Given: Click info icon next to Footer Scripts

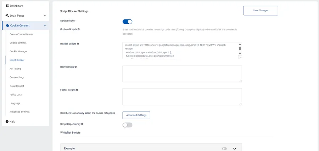Looking at the screenshot, I should 77,90.
